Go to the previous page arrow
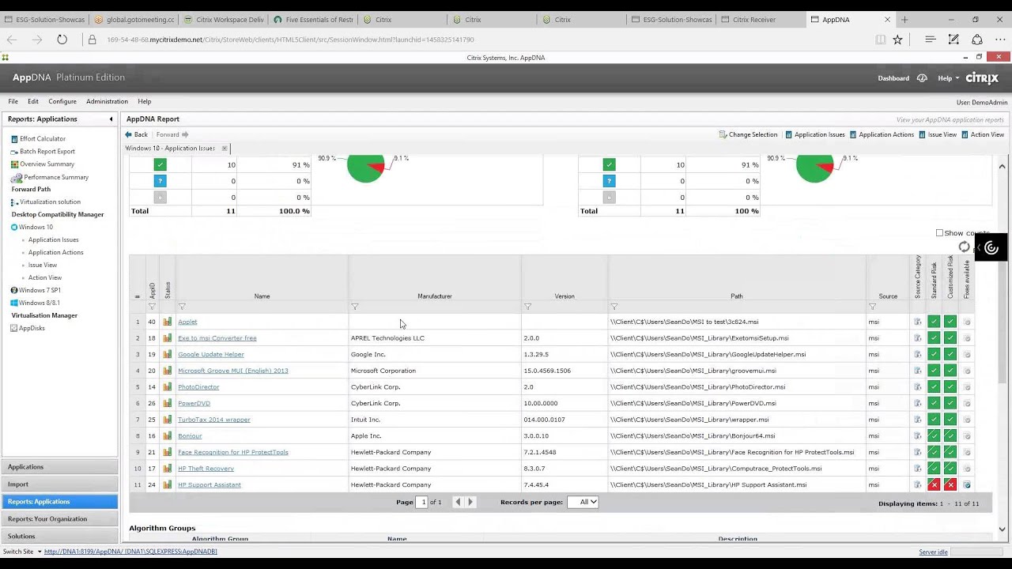 (457, 502)
